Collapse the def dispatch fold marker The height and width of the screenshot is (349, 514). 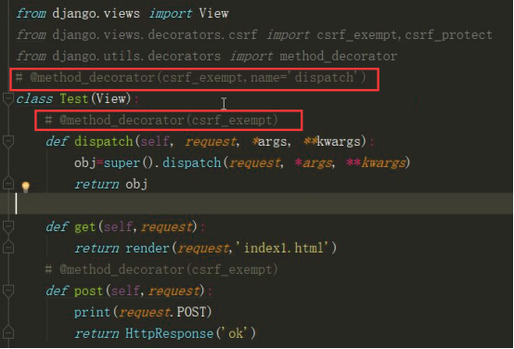pos(7,141)
